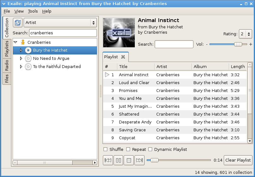Click the volume minus sign
This screenshot has width=255, height=177.
pos(207,44)
